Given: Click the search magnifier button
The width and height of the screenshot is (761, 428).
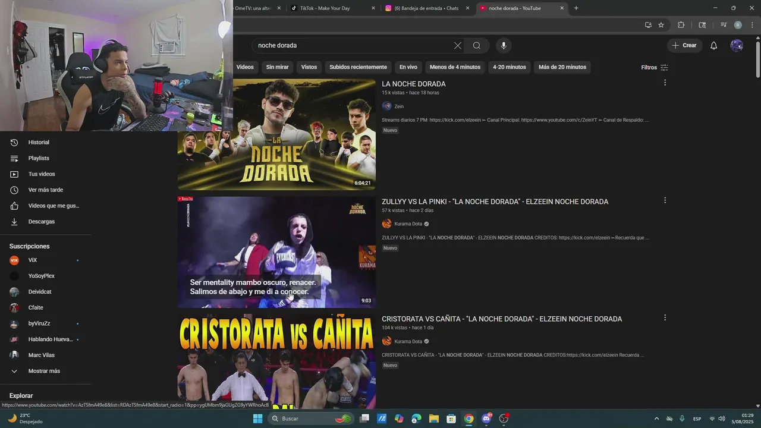Looking at the screenshot, I should (x=477, y=46).
